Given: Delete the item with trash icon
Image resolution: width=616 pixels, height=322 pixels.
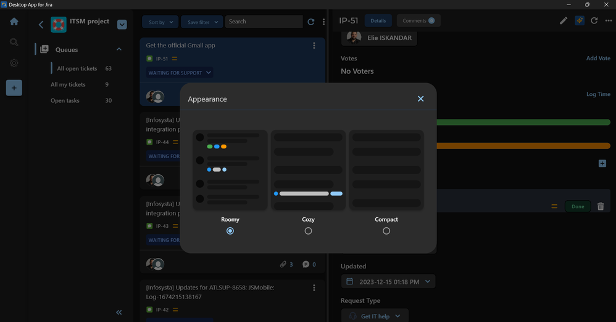Looking at the screenshot, I should tap(601, 206).
